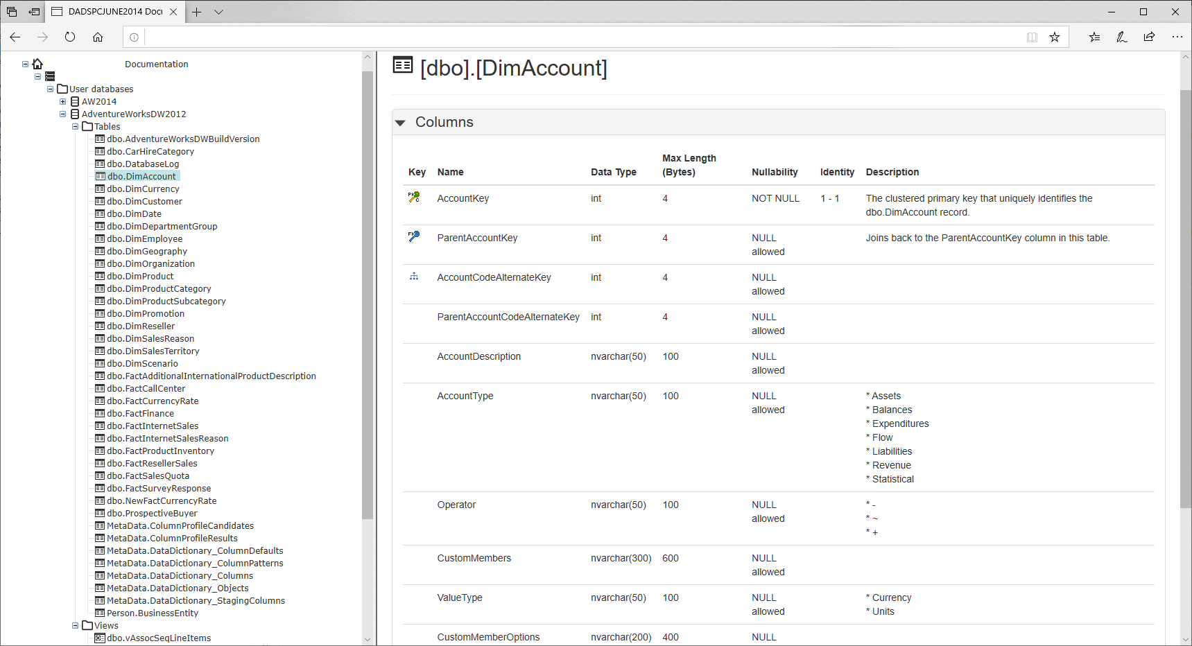Open MetaData.DataDictionary_Columns table entry
The width and height of the screenshot is (1192, 646).
click(180, 576)
